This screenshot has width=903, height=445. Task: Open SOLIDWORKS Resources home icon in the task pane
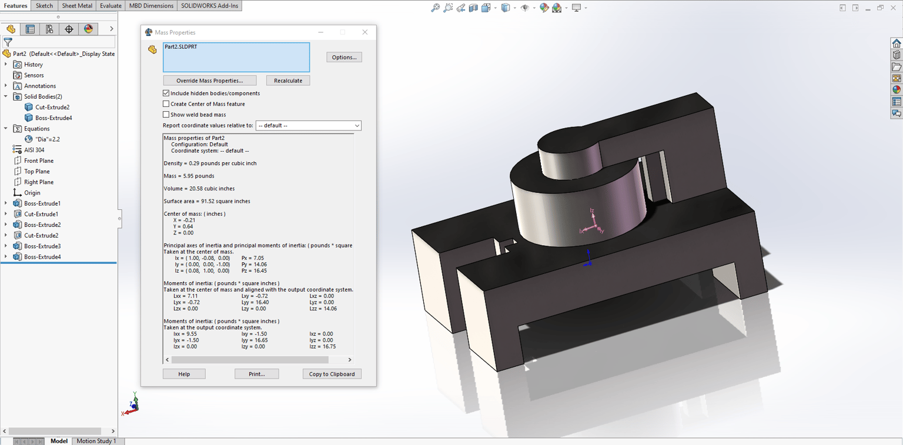point(897,44)
